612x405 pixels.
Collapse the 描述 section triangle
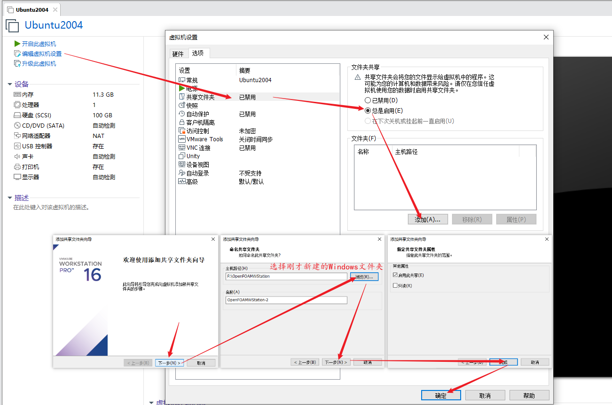(x=10, y=198)
